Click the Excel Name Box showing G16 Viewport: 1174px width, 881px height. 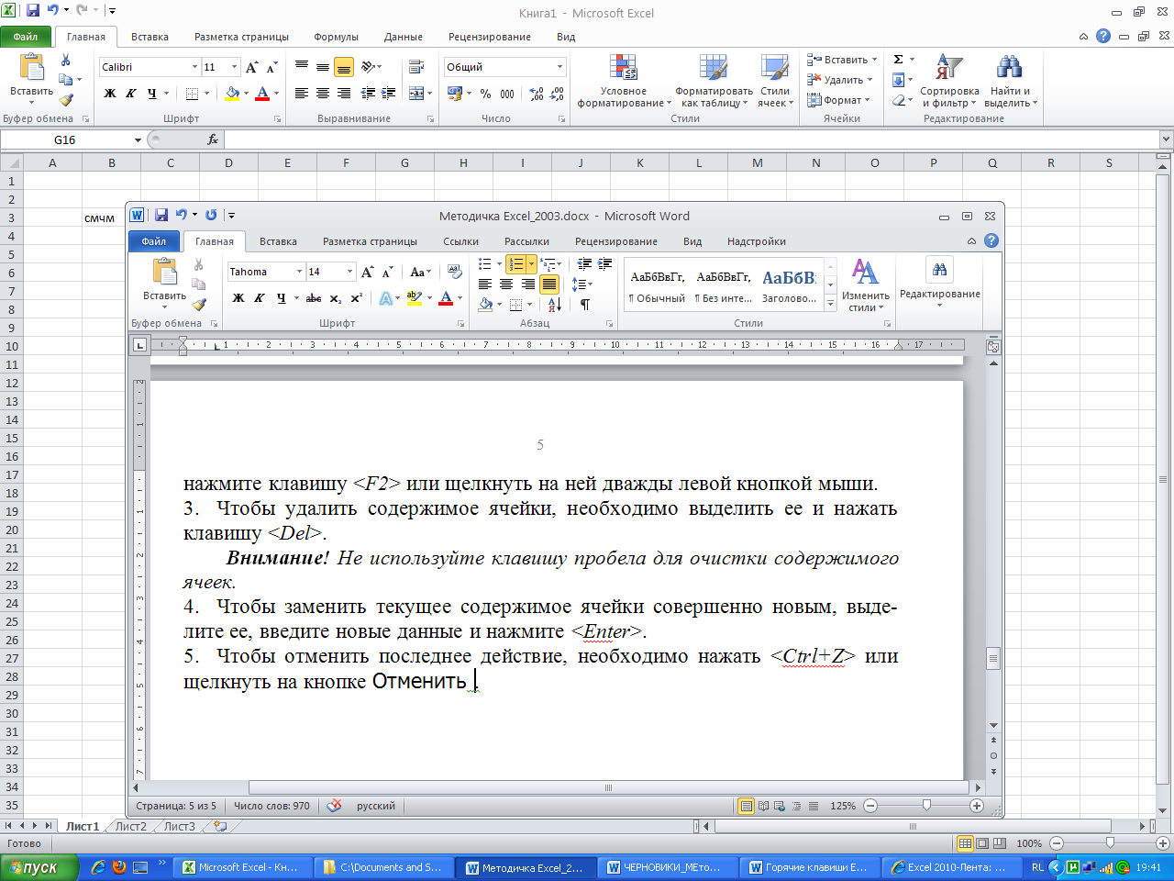pos(65,139)
